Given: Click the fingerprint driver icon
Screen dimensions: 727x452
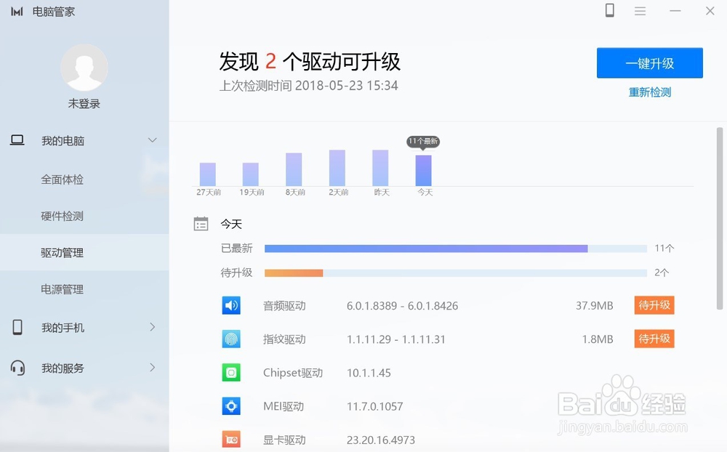Looking at the screenshot, I should click(231, 339).
